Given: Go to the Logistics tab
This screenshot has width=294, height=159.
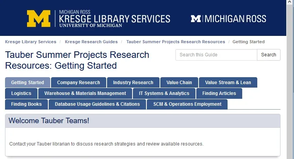Looking at the screenshot, I should [21, 93].
